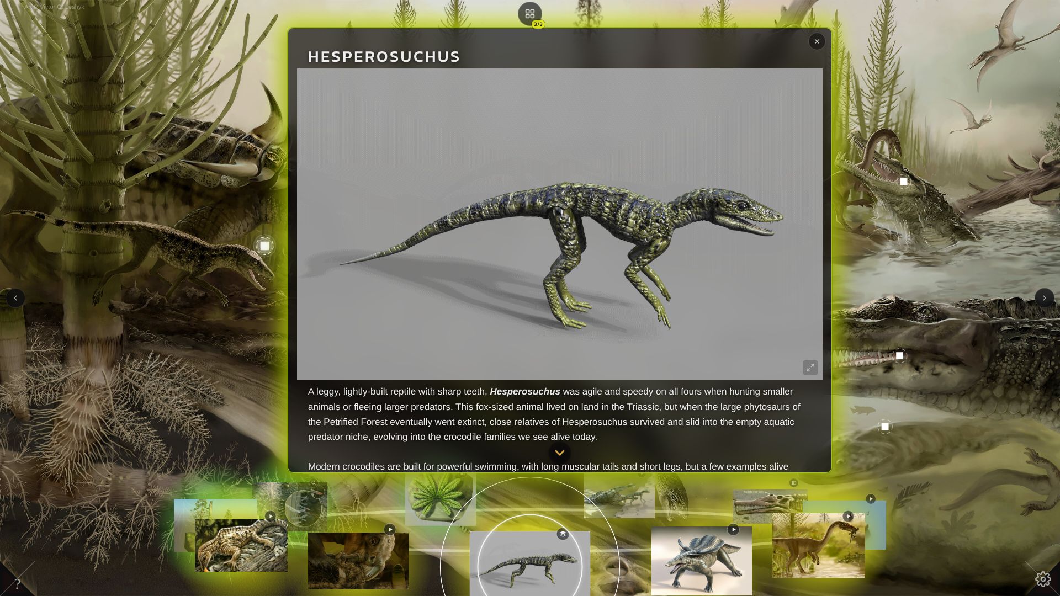The width and height of the screenshot is (1060, 596).
Task: Open the blue armored aetosaur thumbnail
Action: 701,560
